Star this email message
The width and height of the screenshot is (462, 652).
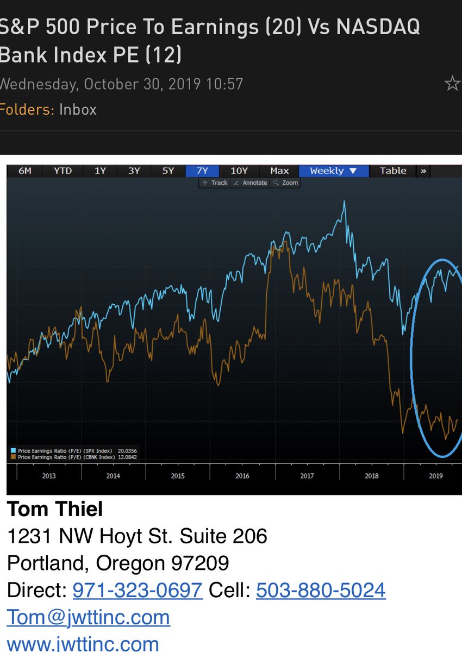[x=452, y=84]
